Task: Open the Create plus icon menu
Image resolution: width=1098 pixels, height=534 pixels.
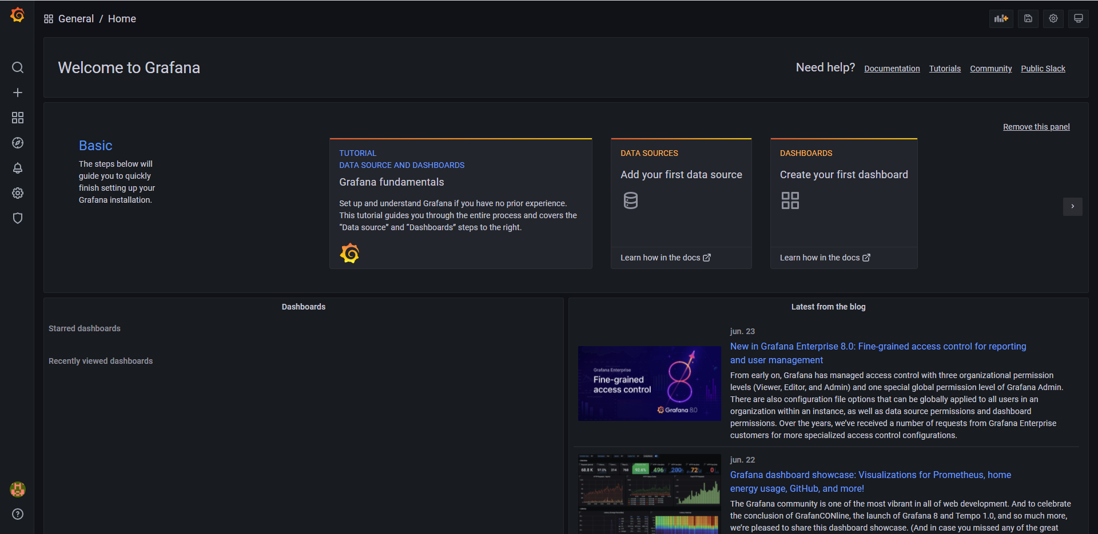Action: 18,93
